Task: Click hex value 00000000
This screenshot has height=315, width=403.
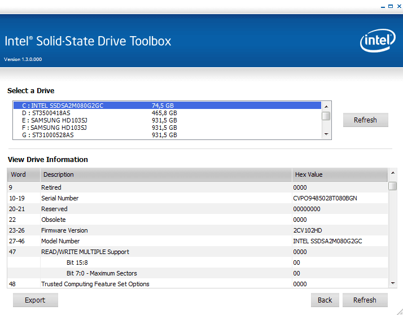Action: (x=306, y=209)
